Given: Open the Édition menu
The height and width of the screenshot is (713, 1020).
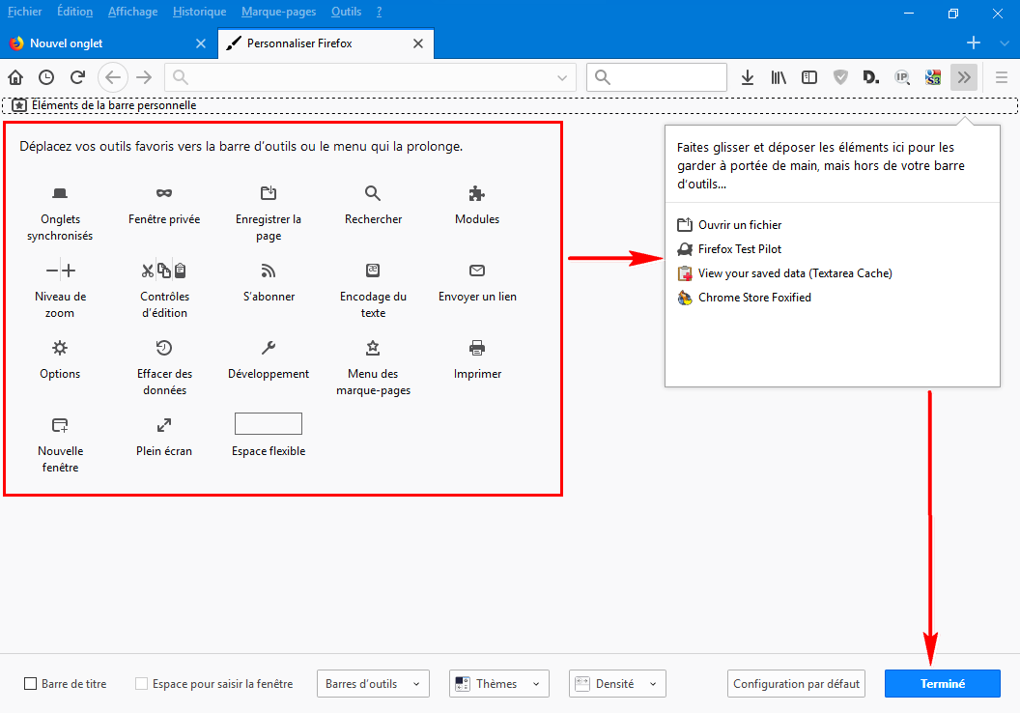Looking at the screenshot, I should click(x=74, y=12).
